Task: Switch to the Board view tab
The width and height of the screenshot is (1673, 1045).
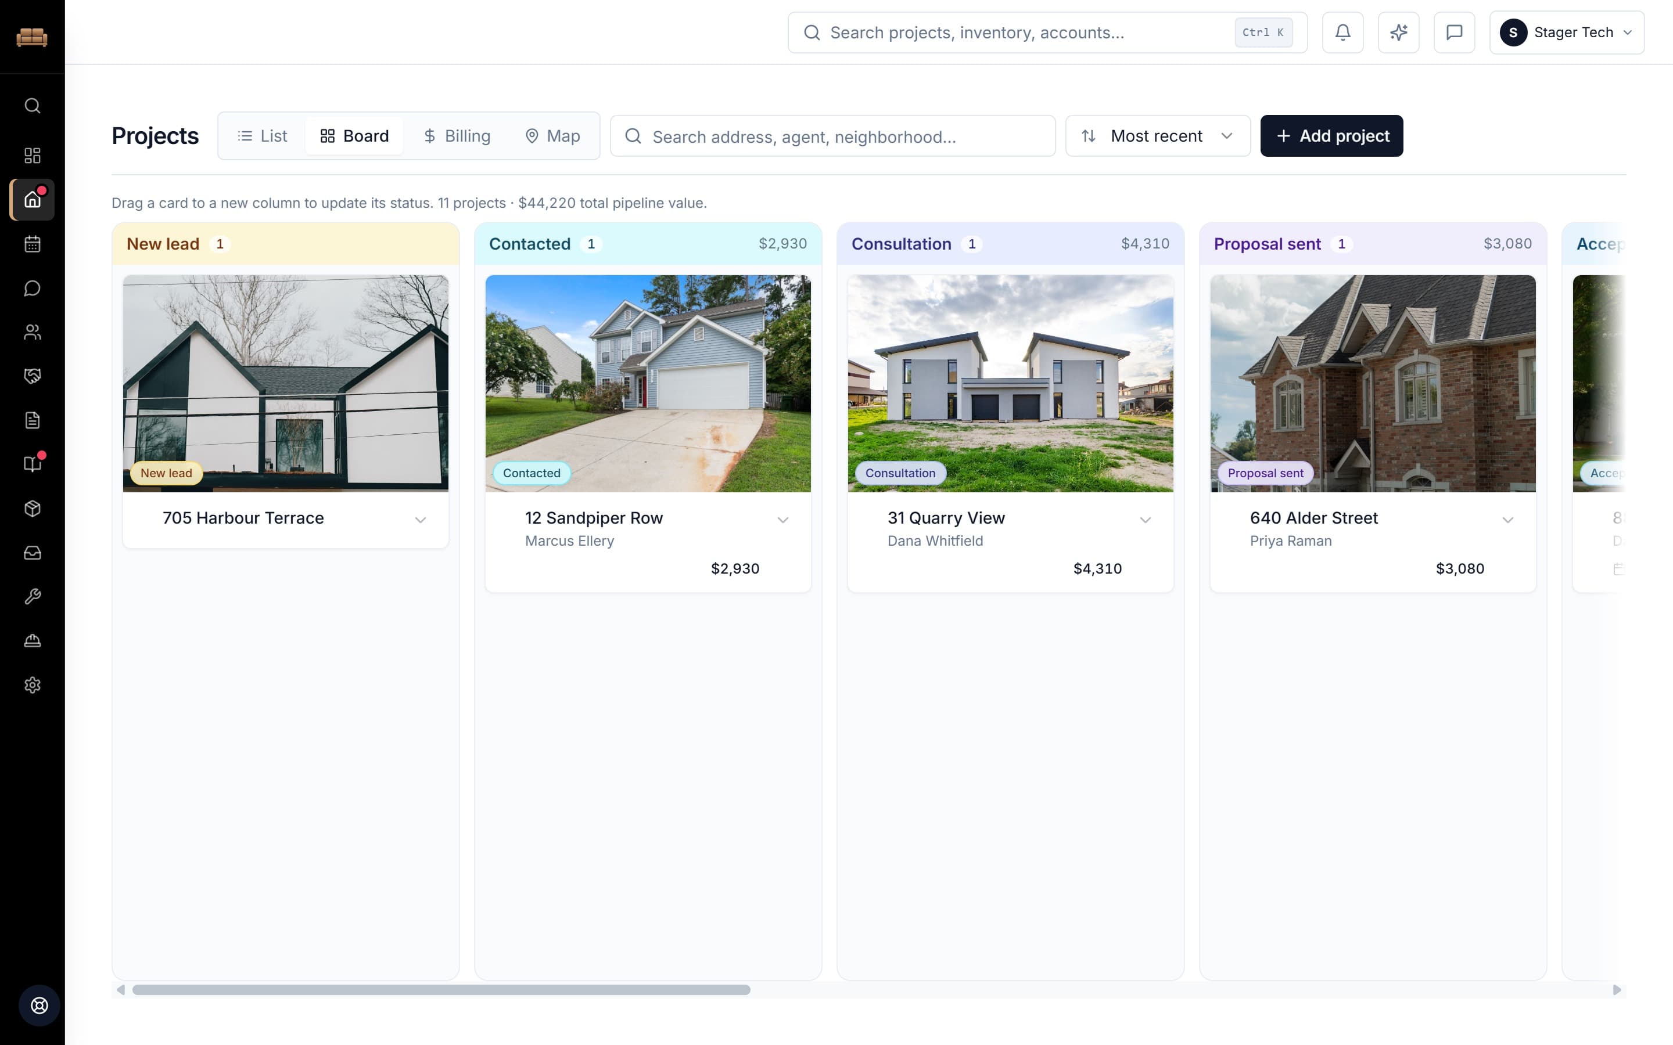Action: click(355, 136)
